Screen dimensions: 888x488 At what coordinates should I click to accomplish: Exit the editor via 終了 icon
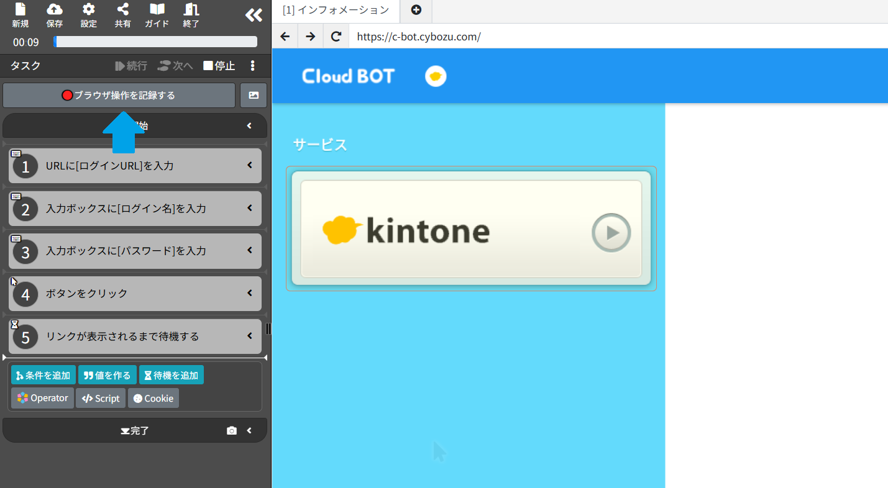(x=191, y=16)
